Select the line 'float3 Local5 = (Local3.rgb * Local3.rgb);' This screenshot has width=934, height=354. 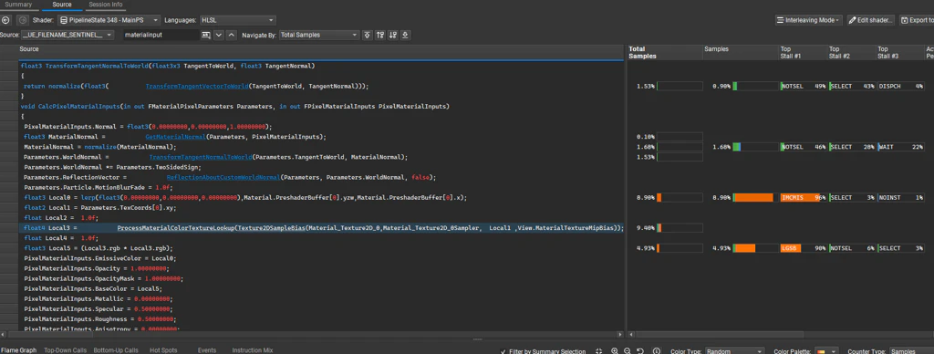tap(99, 248)
